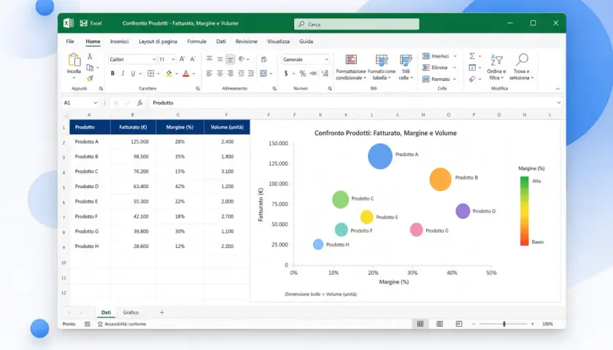Click the AutoSum sigma icon
613x350 pixels.
[472, 56]
